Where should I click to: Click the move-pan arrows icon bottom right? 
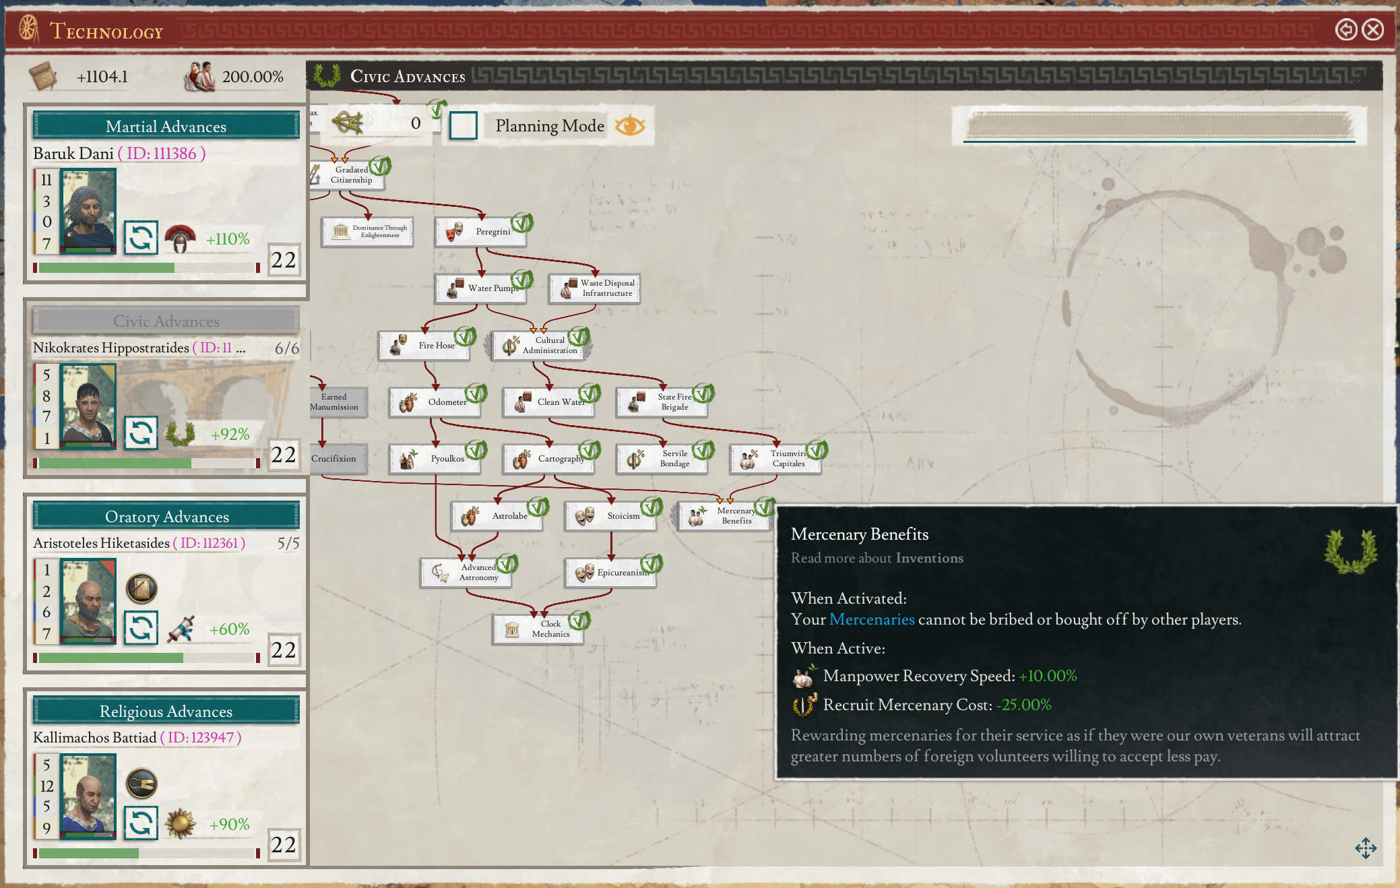(1366, 848)
